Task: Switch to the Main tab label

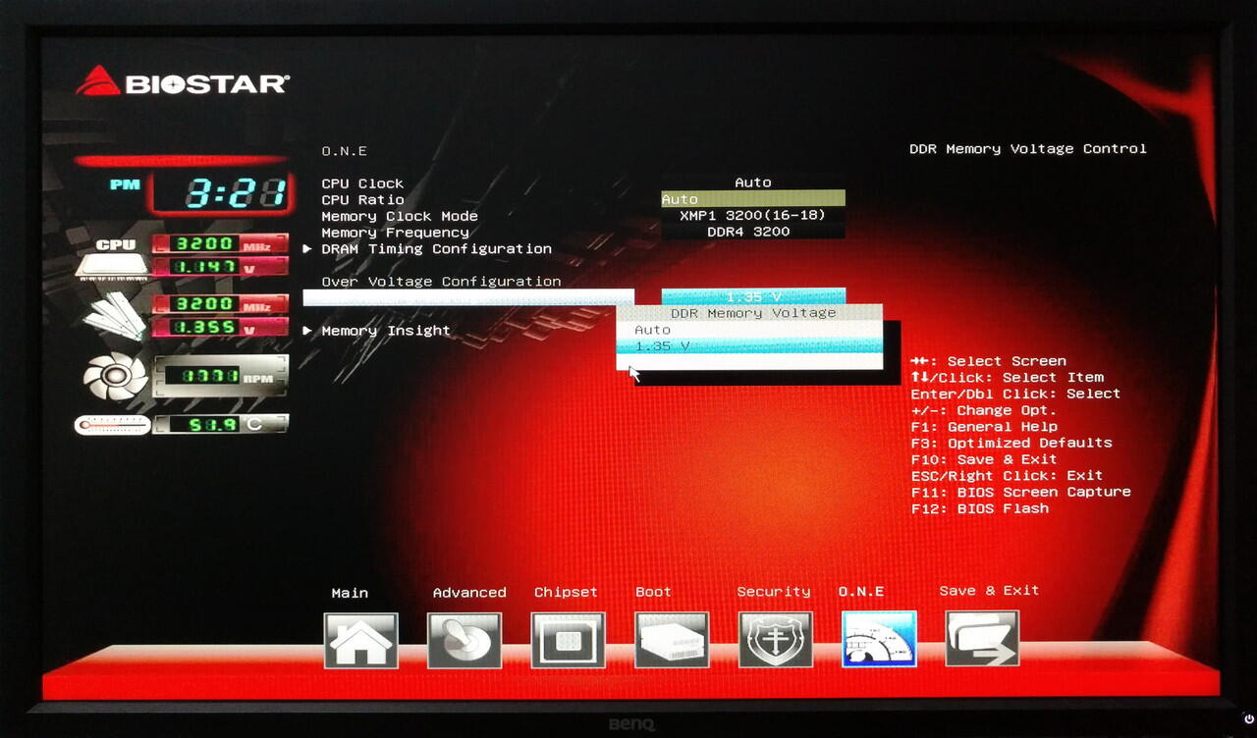Action: coord(350,593)
